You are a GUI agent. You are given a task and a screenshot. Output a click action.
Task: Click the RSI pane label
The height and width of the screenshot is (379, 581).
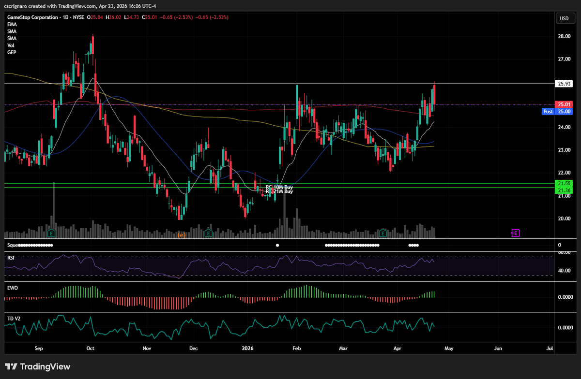10,258
